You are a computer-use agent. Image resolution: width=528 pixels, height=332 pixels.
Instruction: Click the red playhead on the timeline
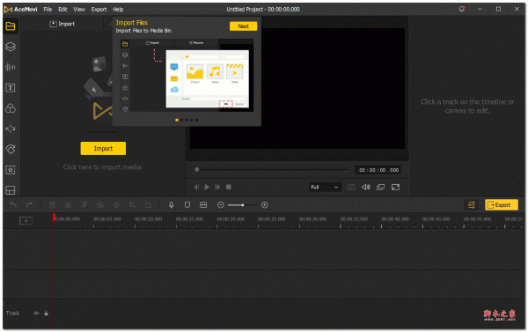54,218
